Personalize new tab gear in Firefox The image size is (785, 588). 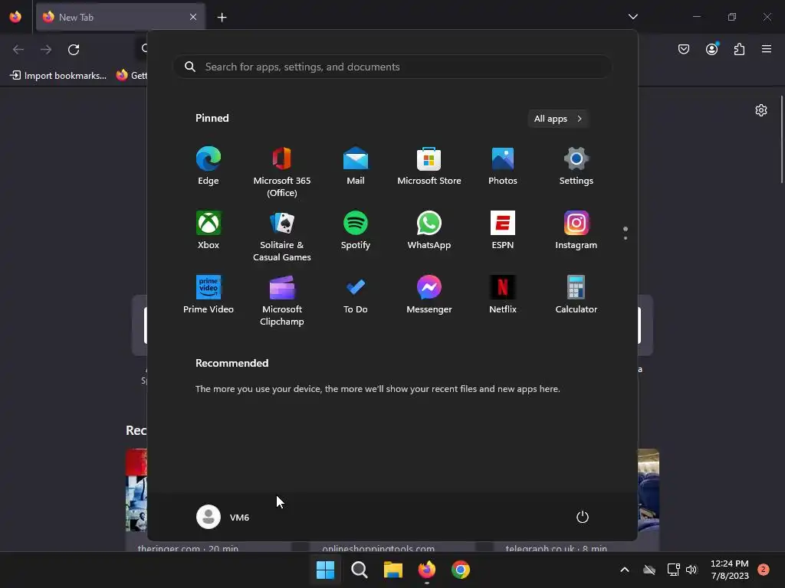pos(761,110)
